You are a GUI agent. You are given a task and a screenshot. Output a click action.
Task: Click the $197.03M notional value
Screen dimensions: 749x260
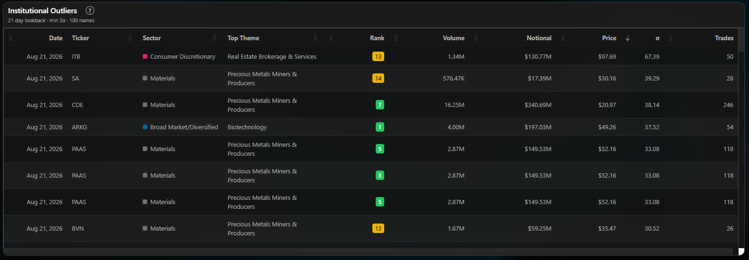point(538,127)
